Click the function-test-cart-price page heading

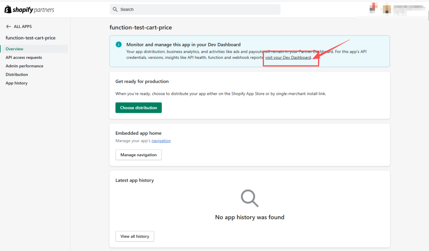click(x=141, y=28)
